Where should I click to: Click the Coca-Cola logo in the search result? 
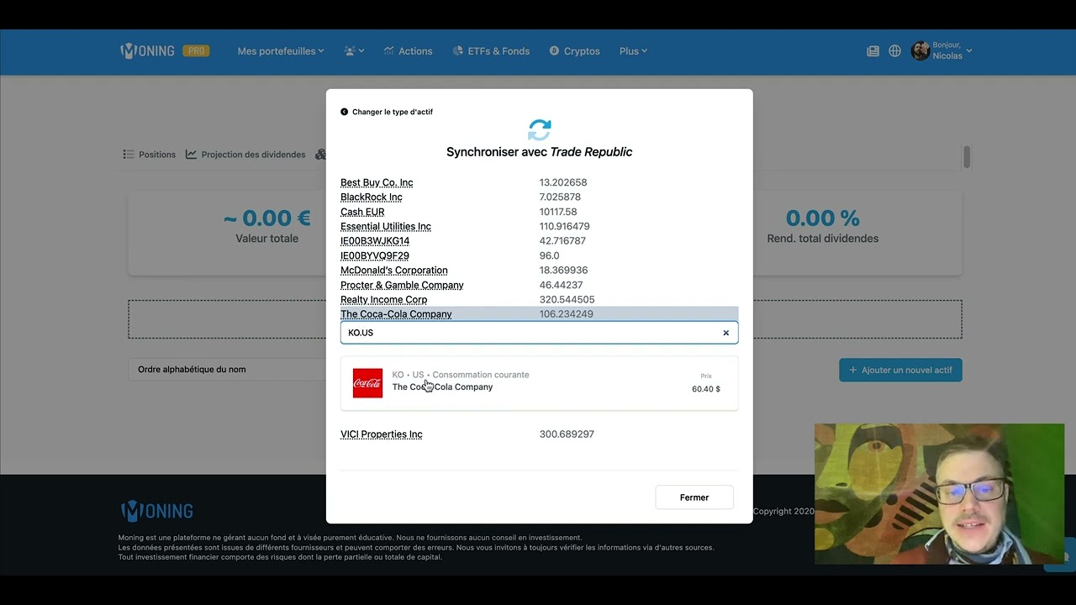367,383
